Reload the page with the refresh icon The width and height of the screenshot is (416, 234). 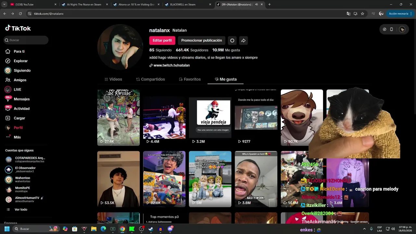tap(20, 14)
